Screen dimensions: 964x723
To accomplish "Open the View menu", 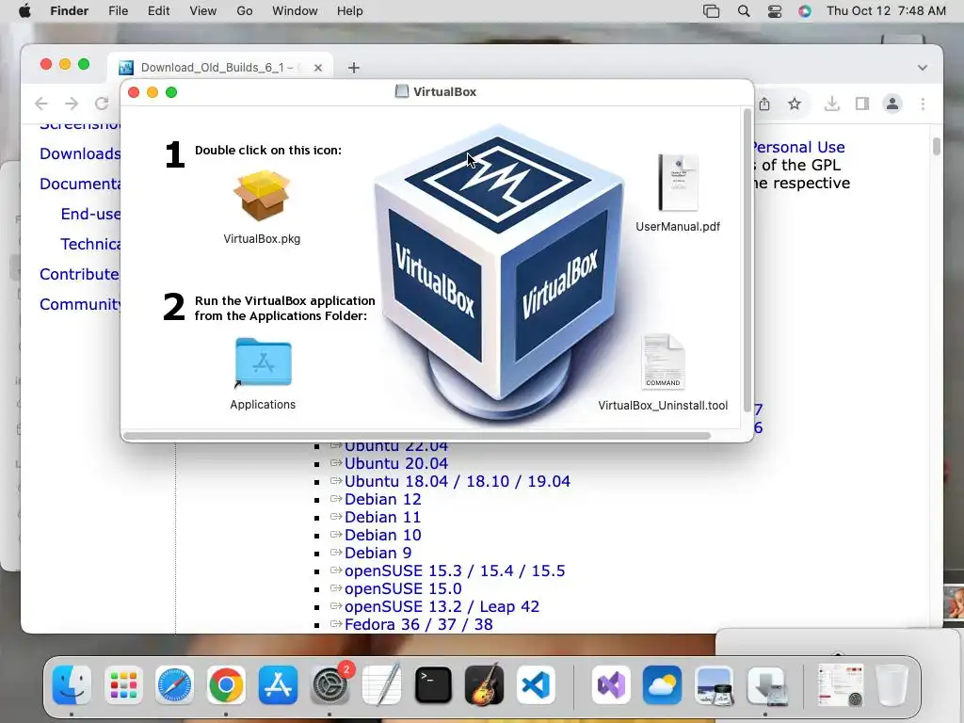I will 203,11.
